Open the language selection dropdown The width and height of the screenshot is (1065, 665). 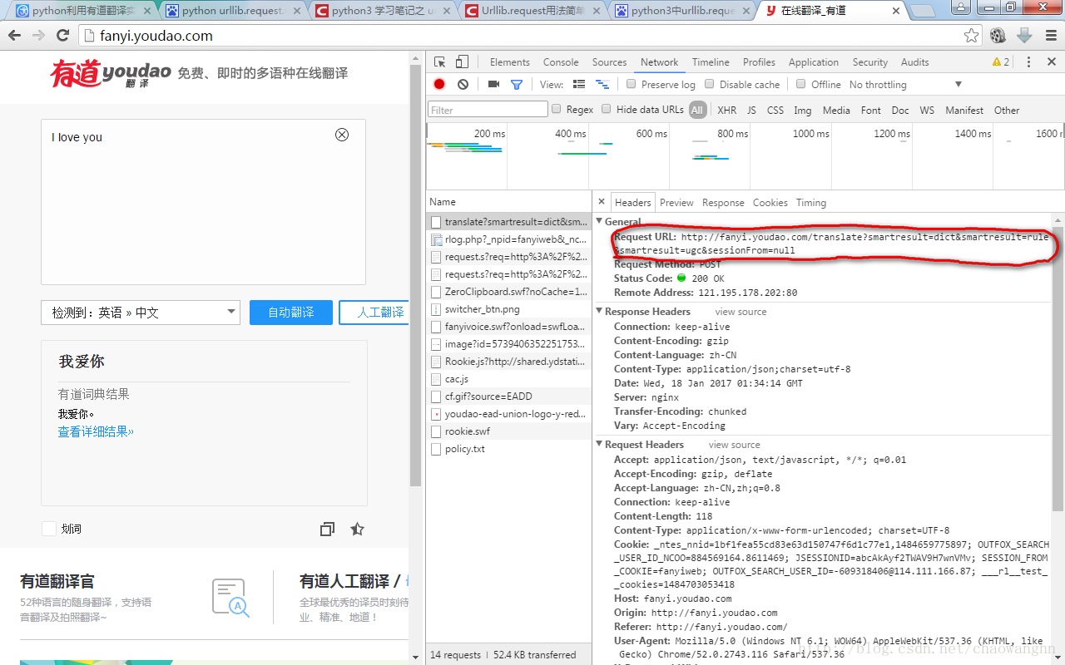click(141, 313)
